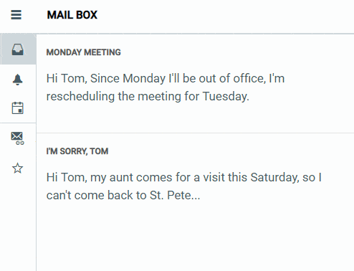Screen dimensions: 354x271
Task: Click the MAIL BOX header title
Action: tap(72, 15)
